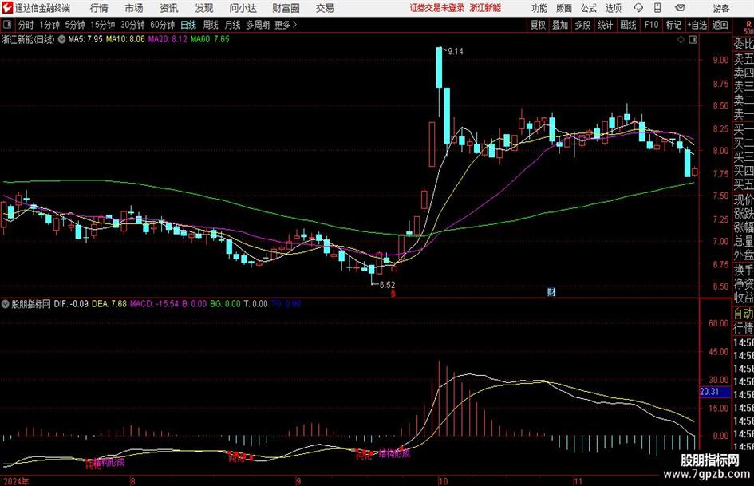Click the 叠加 overlay button

point(560,25)
